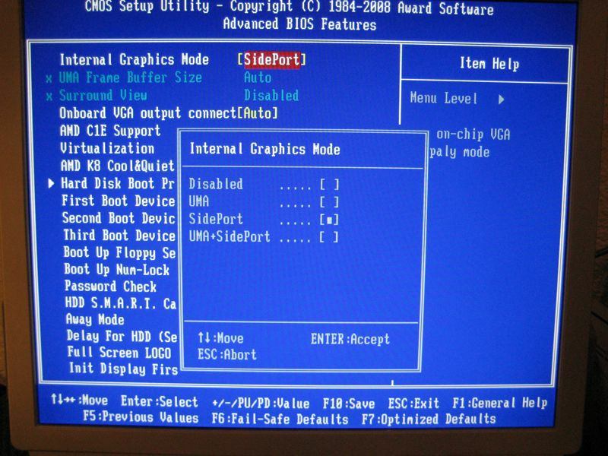The width and height of the screenshot is (608, 456).
Task: Select the Disabled option radio bracket
Action: pyautogui.click(x=329, y=185)
